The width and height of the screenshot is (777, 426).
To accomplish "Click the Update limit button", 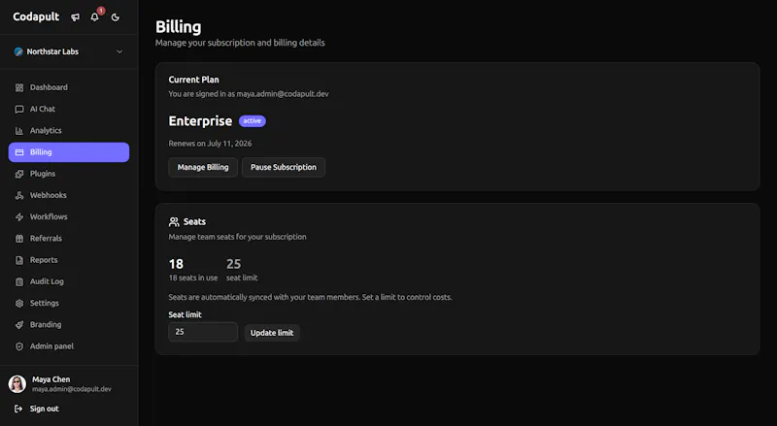I will tap(272, 333).
